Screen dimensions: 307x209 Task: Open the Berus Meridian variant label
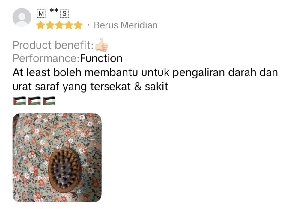coord(126,25)
